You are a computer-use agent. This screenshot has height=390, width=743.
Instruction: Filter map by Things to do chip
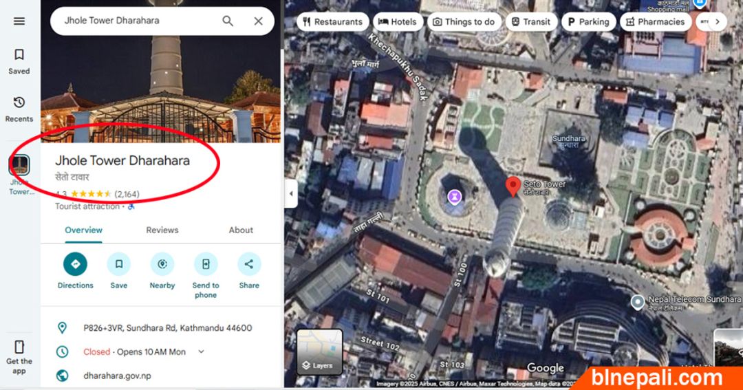(x=464, y=22)
